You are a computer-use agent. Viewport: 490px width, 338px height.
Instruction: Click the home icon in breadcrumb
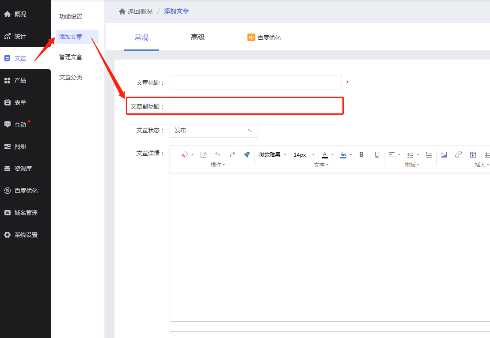click(122, 11)
